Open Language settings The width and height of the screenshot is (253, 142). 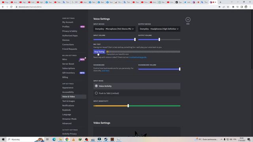[x=67, y=115]
